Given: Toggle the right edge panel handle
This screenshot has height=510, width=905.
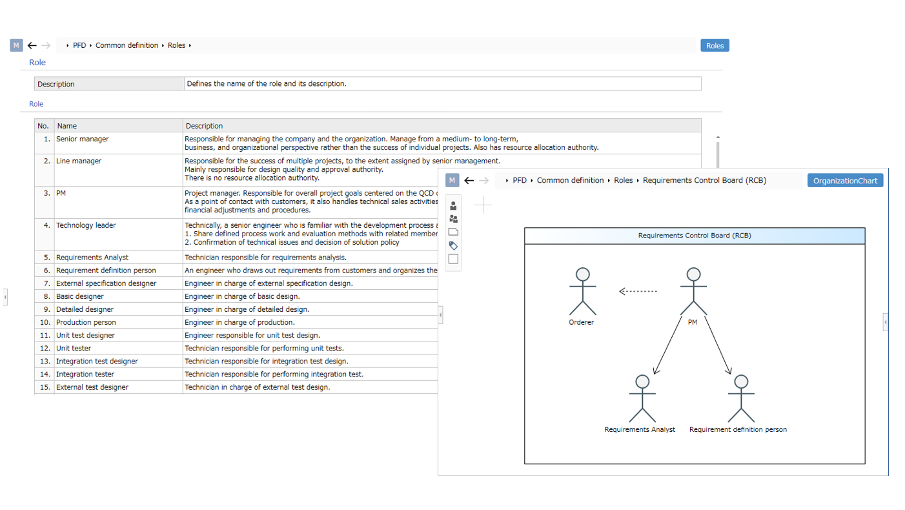Looking at the screenshot, I should click(886, 321).
